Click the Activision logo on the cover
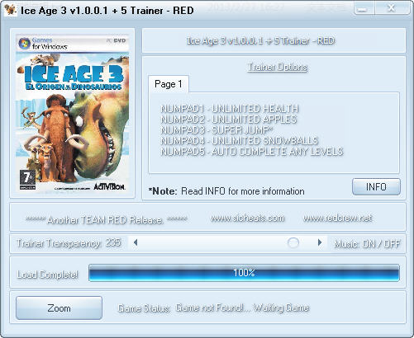This screenshot has width=414, height=338. tap(109, 186)
